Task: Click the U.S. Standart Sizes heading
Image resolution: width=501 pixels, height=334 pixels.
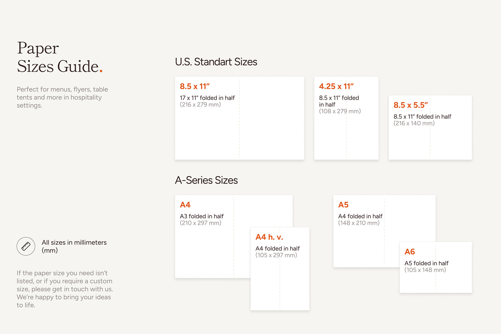Action: click(216, 62)
